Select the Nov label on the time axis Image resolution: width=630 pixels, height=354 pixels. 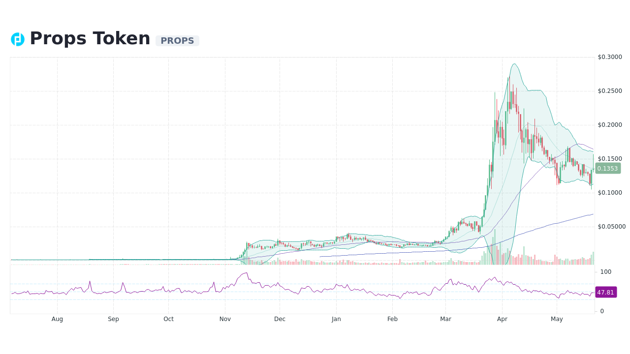[225, 319]
